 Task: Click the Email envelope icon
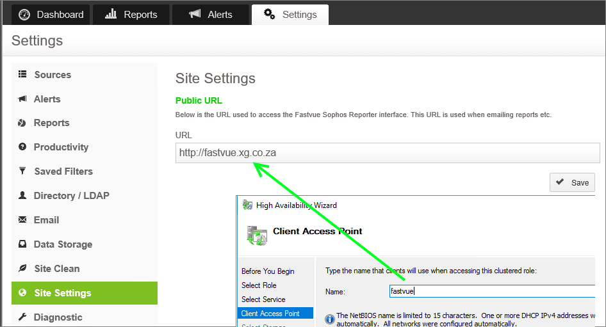(x=22, y=219)
